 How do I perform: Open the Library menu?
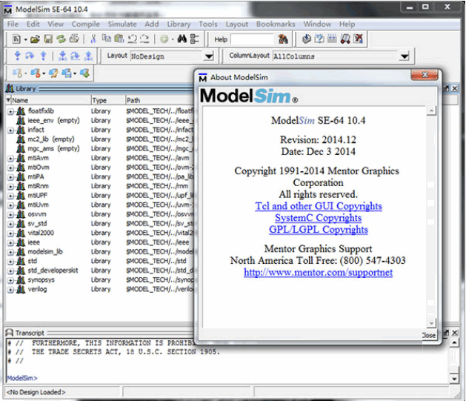[x=179, y=24]
